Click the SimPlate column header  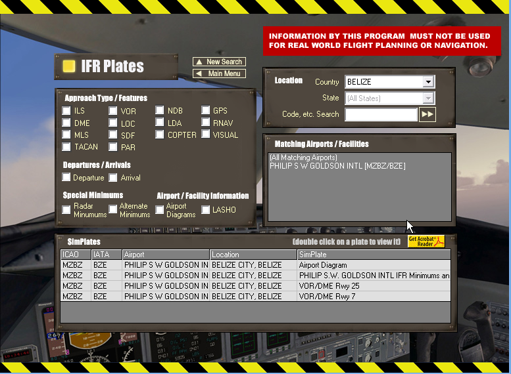pos(373,255)
